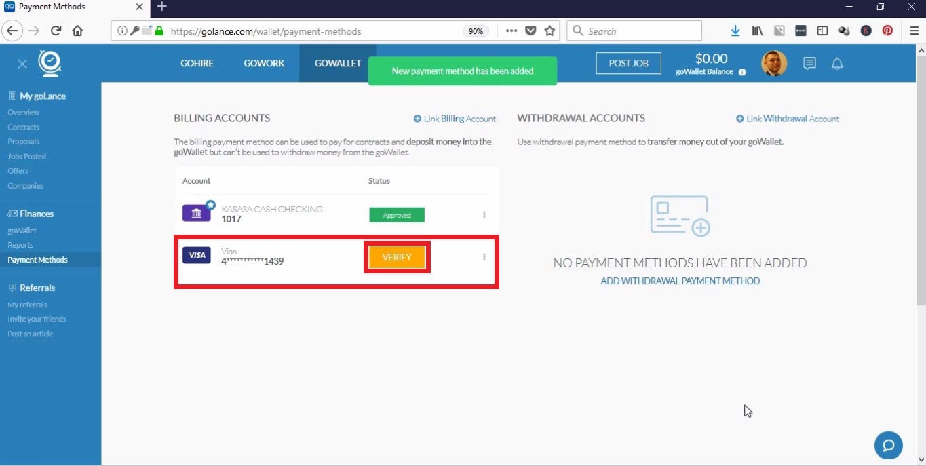
Task: Click Link Billing Account link
Action: click(x=455, y=119)
